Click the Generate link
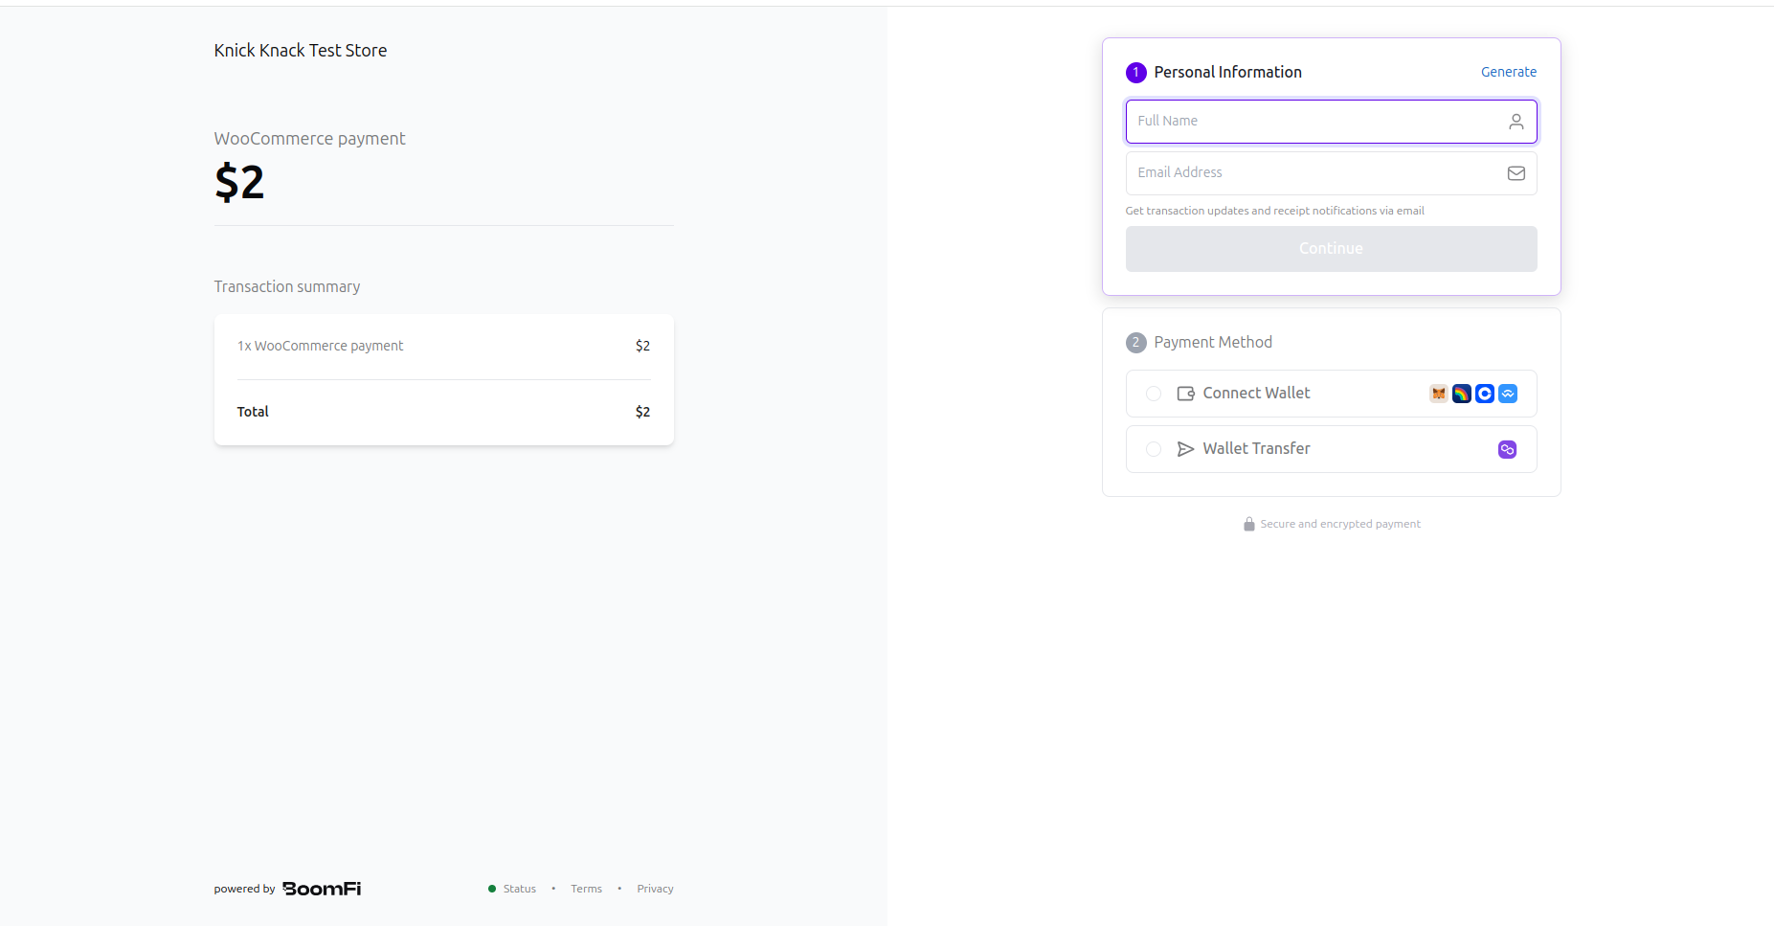1774x926 pixels. 1508,72
